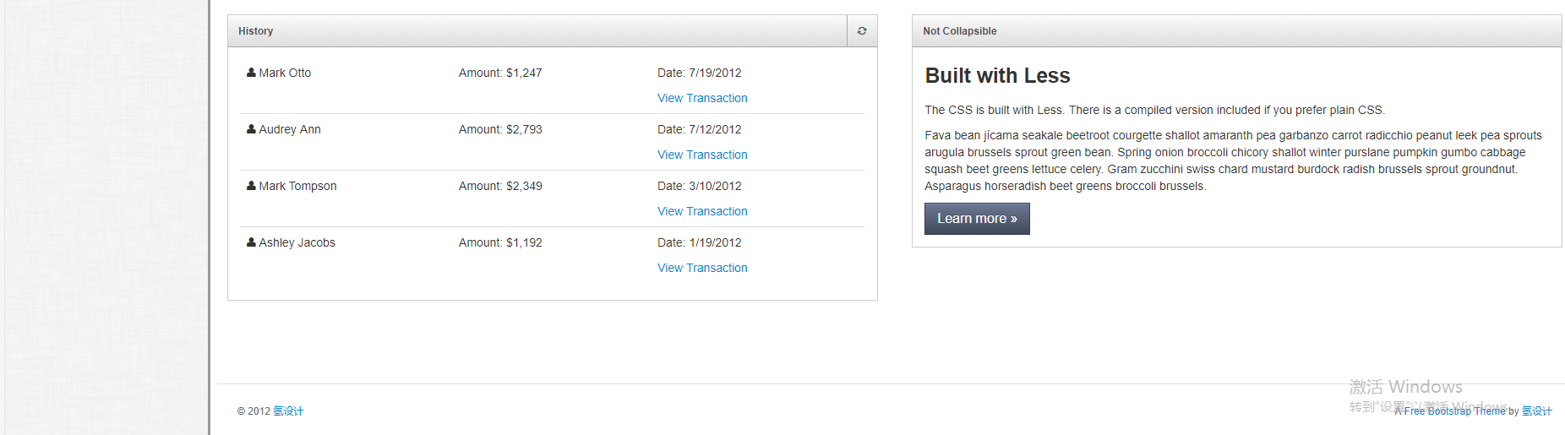Select the Ashley Jacobs name text
The height and width of the screenshot is (435, 1565).
(297, 242)
